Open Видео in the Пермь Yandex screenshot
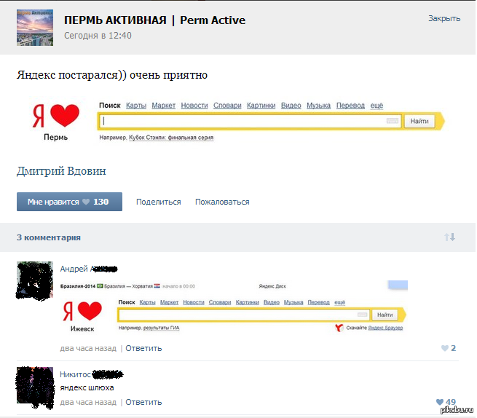 tap(291, 106)
